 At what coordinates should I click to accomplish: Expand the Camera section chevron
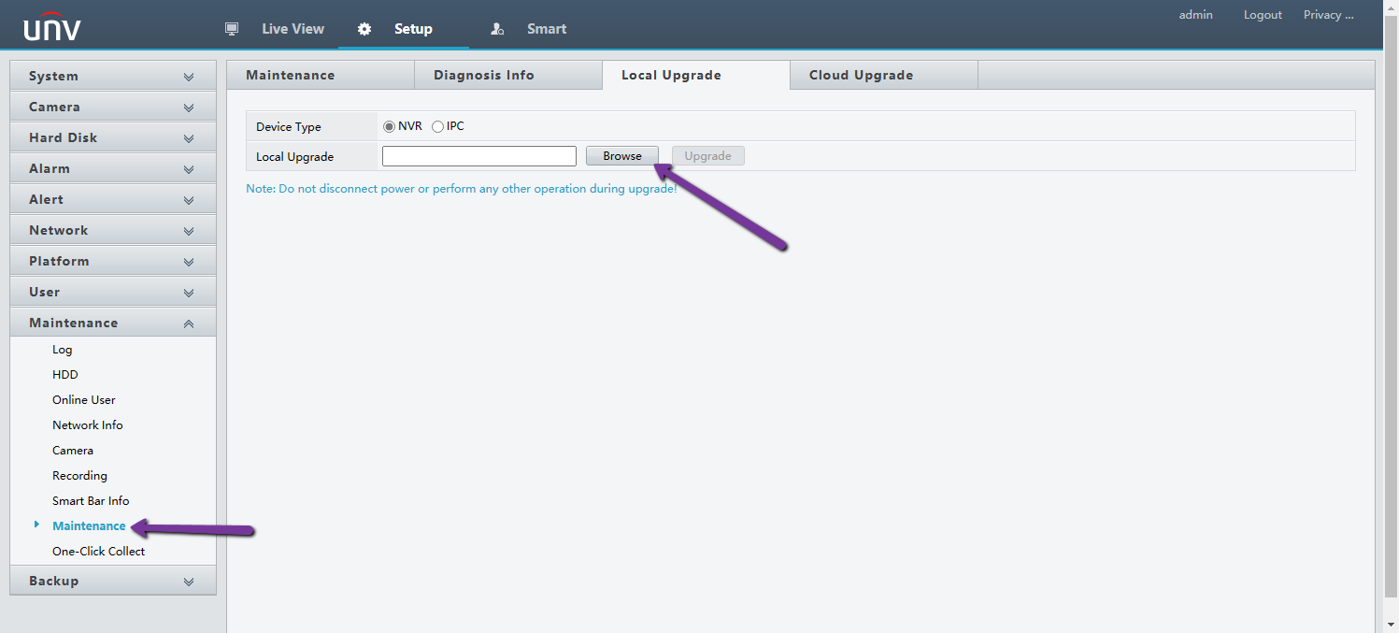point(189,108)
